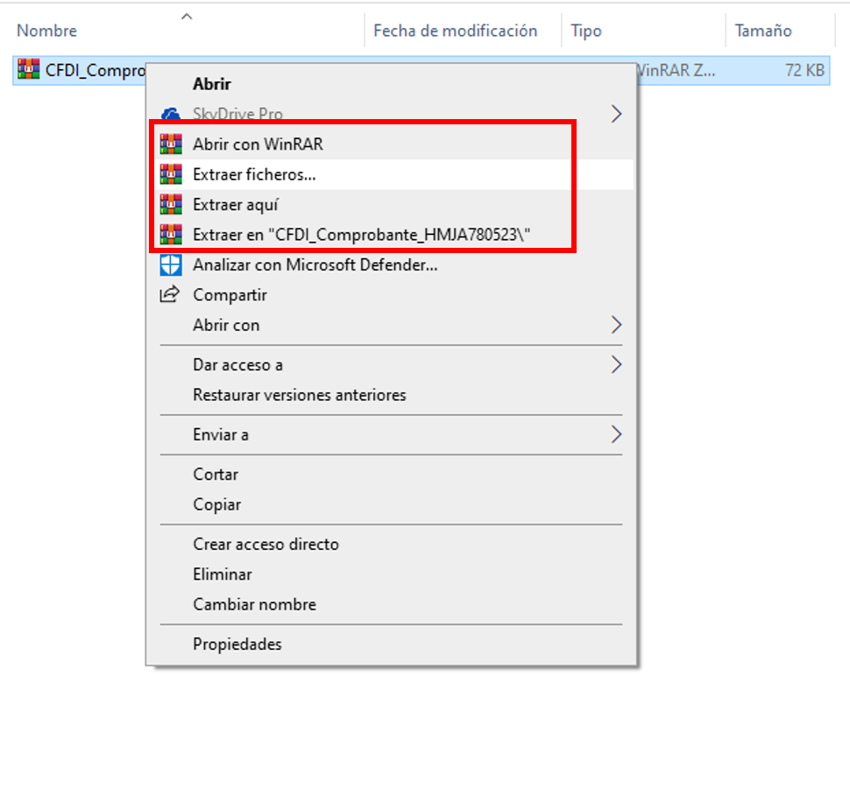Choose Cortar from the context menu

pyautogui.click(x=216, y=474)
